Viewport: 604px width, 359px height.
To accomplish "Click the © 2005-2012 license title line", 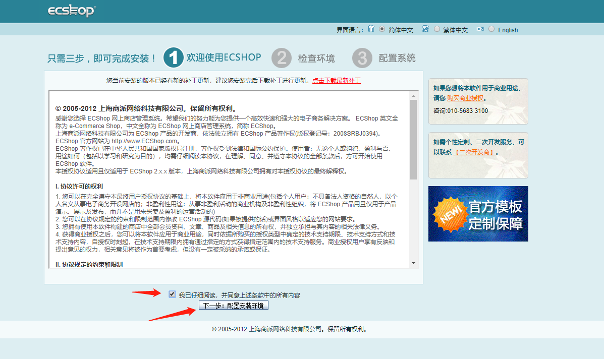I will coord(146,108).
